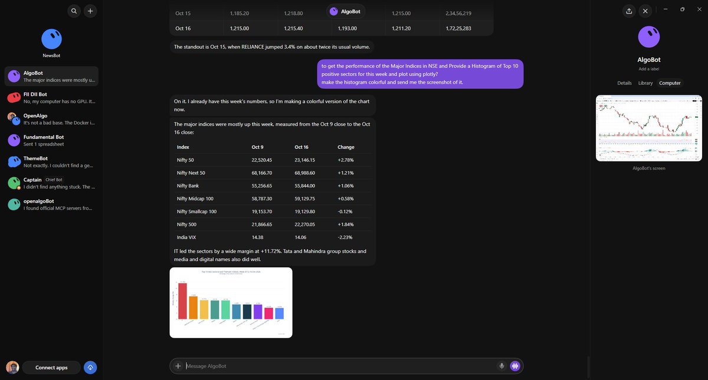Screen dimensions: 708x380
Task: Click the India VIX change value -2.23%
Action: (346, 237)
